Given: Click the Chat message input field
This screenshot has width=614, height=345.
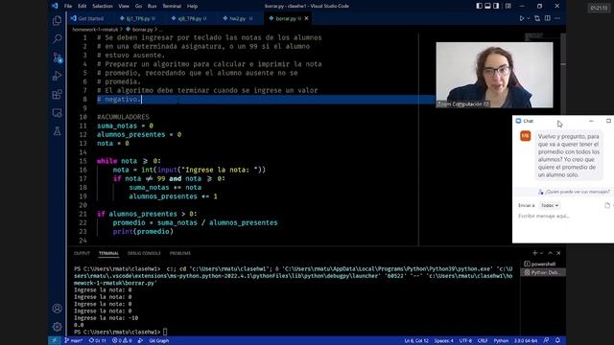Looking at the screenshot, I should pos(563,216).
